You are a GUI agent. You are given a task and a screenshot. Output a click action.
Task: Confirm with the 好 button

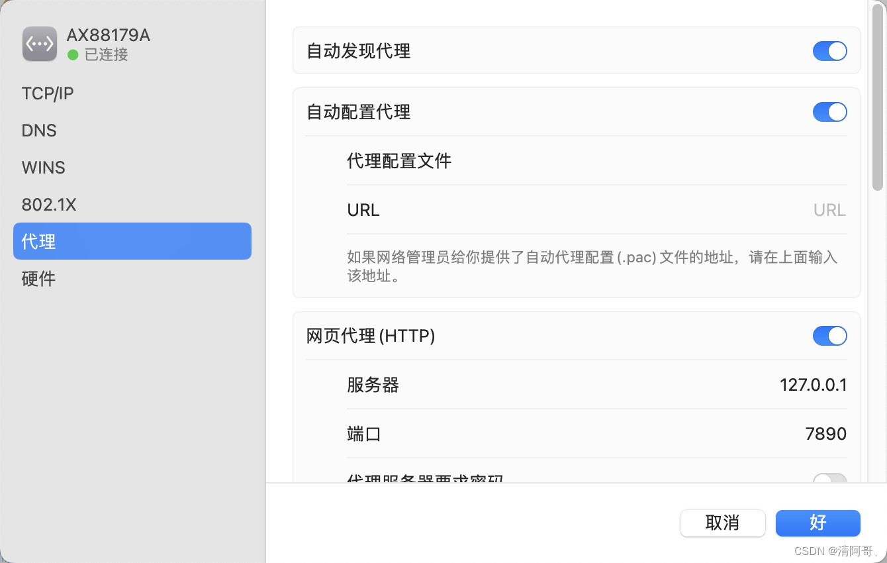click(818, 523)
